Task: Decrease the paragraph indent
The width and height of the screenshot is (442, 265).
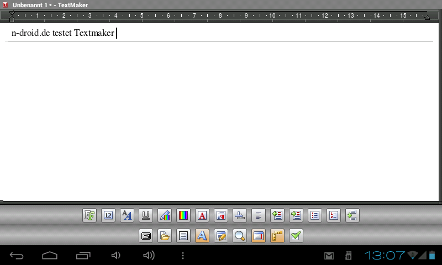Action: [277, 215]
